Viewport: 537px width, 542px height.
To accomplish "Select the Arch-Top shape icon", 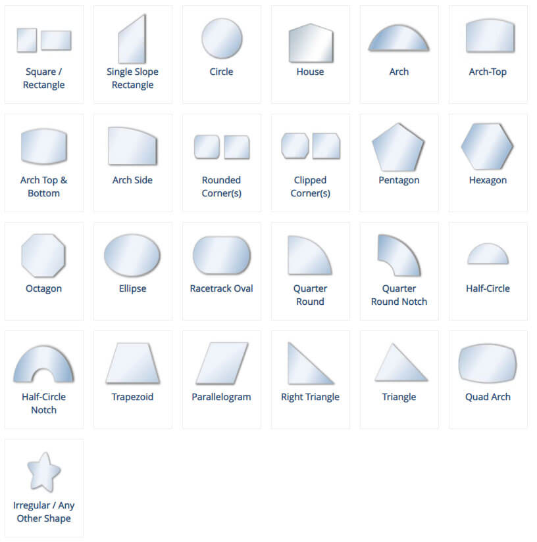I will click(490, 35).
